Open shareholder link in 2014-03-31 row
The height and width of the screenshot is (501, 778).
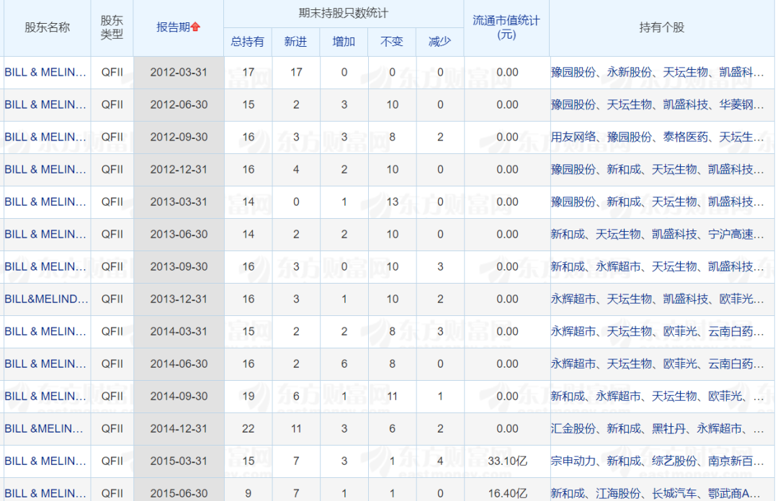[x=45, y=332]
